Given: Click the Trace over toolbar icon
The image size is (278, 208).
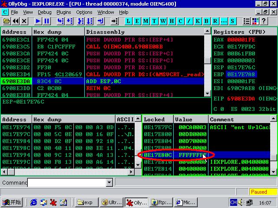Looking at the screenshot, I should pyautogui.click(x=89, y=21).
